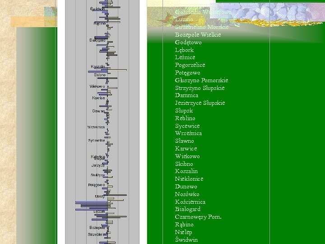The width and height of the screenshot is (325, 244).
Task: Select the Koszalin axis label on the chart
Action: click(98, 66)
